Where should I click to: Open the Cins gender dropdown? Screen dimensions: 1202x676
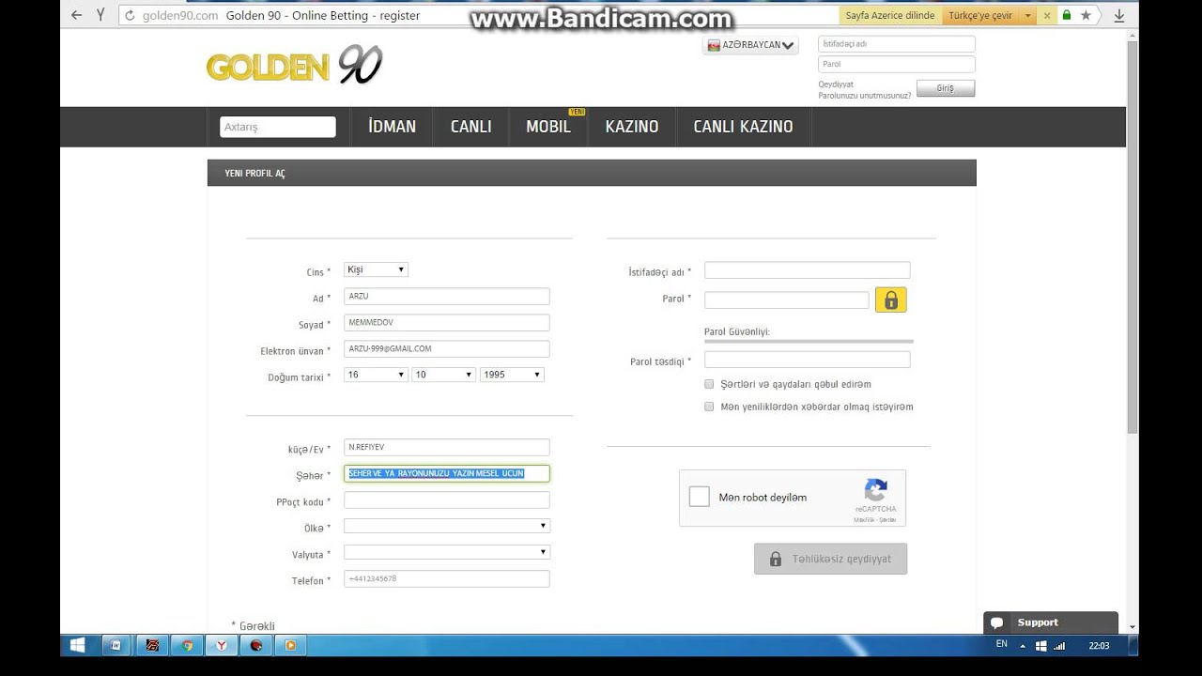pos(376,269)
